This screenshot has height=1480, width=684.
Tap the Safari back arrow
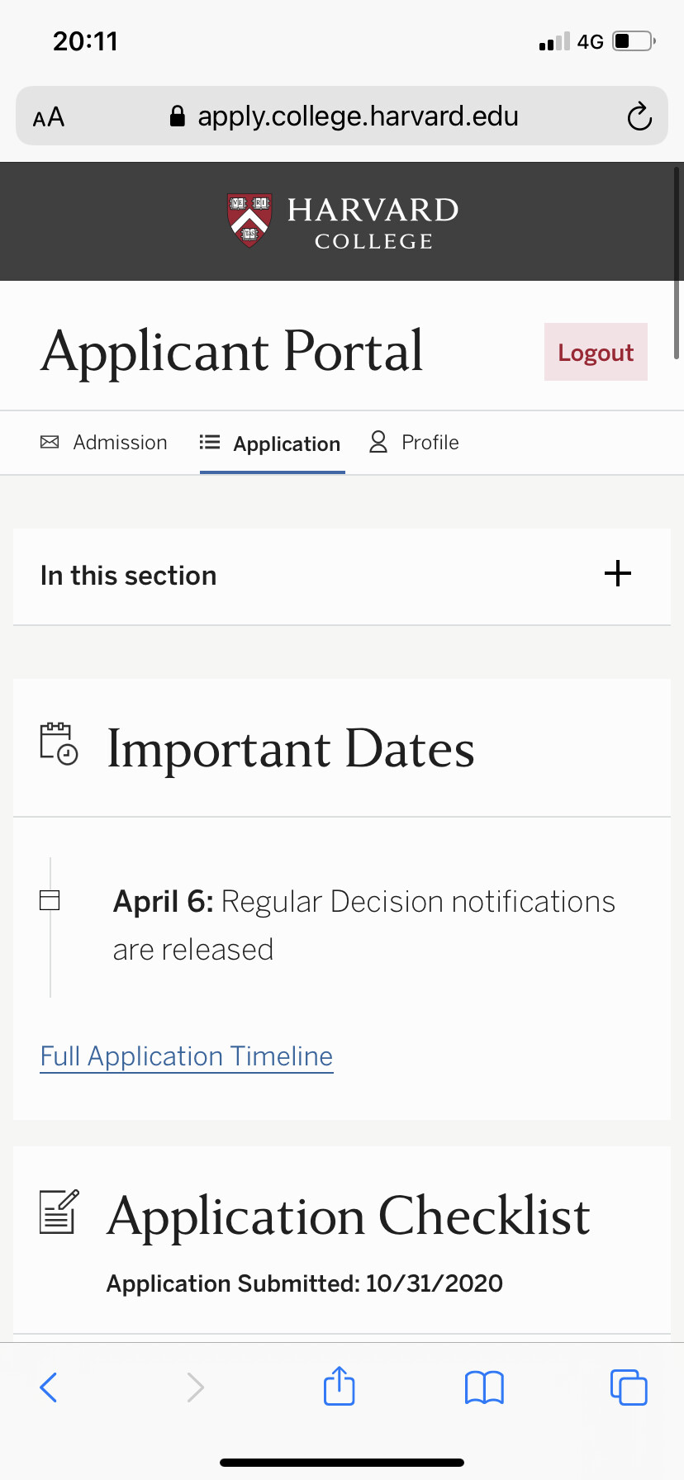(x=49, y=1387)
